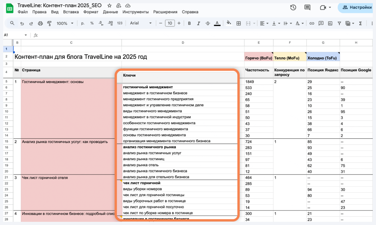Open the fill color picker
The width and height of the screenshot is (376, 225).
click(229, 23)
